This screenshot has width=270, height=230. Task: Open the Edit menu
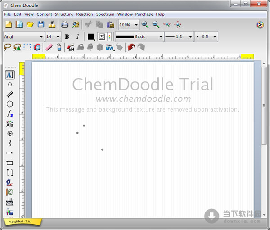18,14
